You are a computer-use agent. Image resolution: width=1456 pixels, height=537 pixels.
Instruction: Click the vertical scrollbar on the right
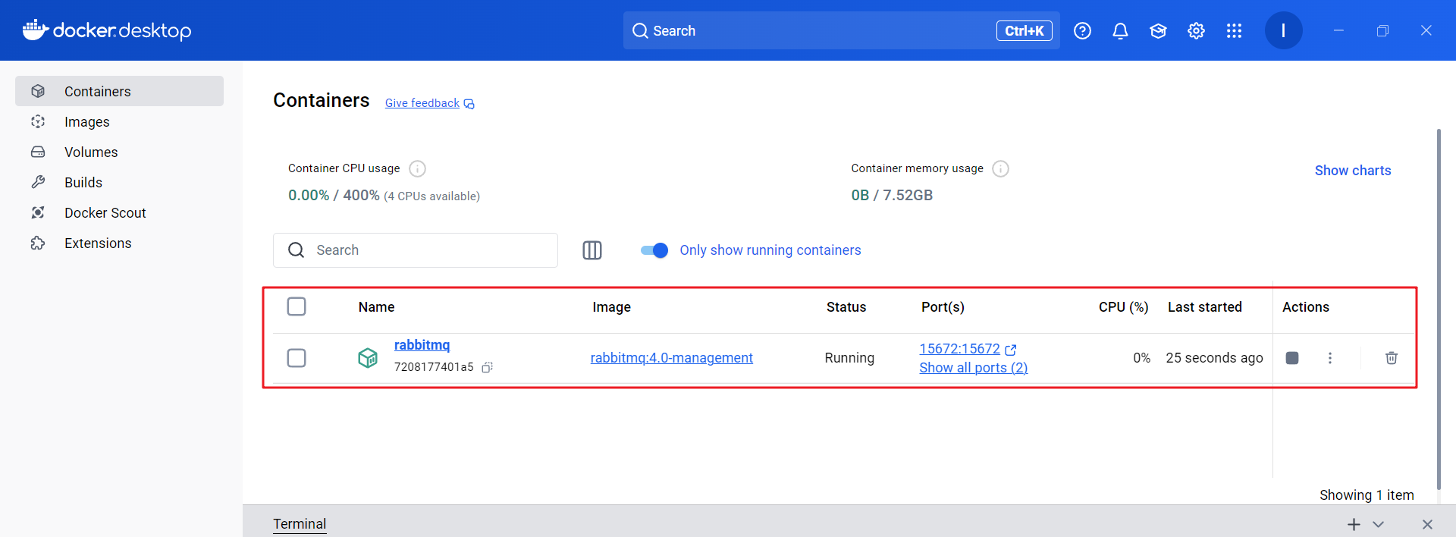1439,309
